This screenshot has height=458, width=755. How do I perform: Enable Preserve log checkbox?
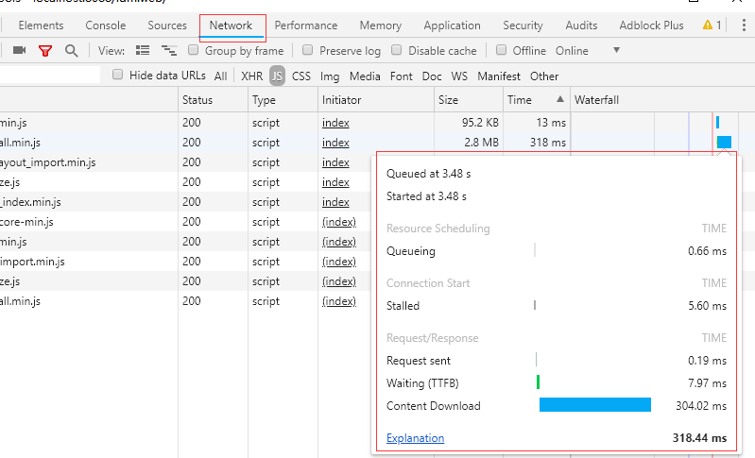308,49
